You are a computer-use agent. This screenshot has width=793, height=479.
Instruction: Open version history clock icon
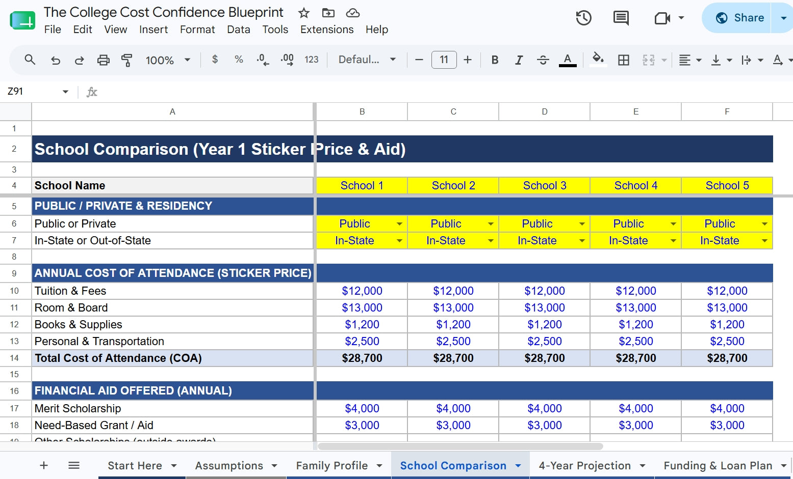pos(583,18)
